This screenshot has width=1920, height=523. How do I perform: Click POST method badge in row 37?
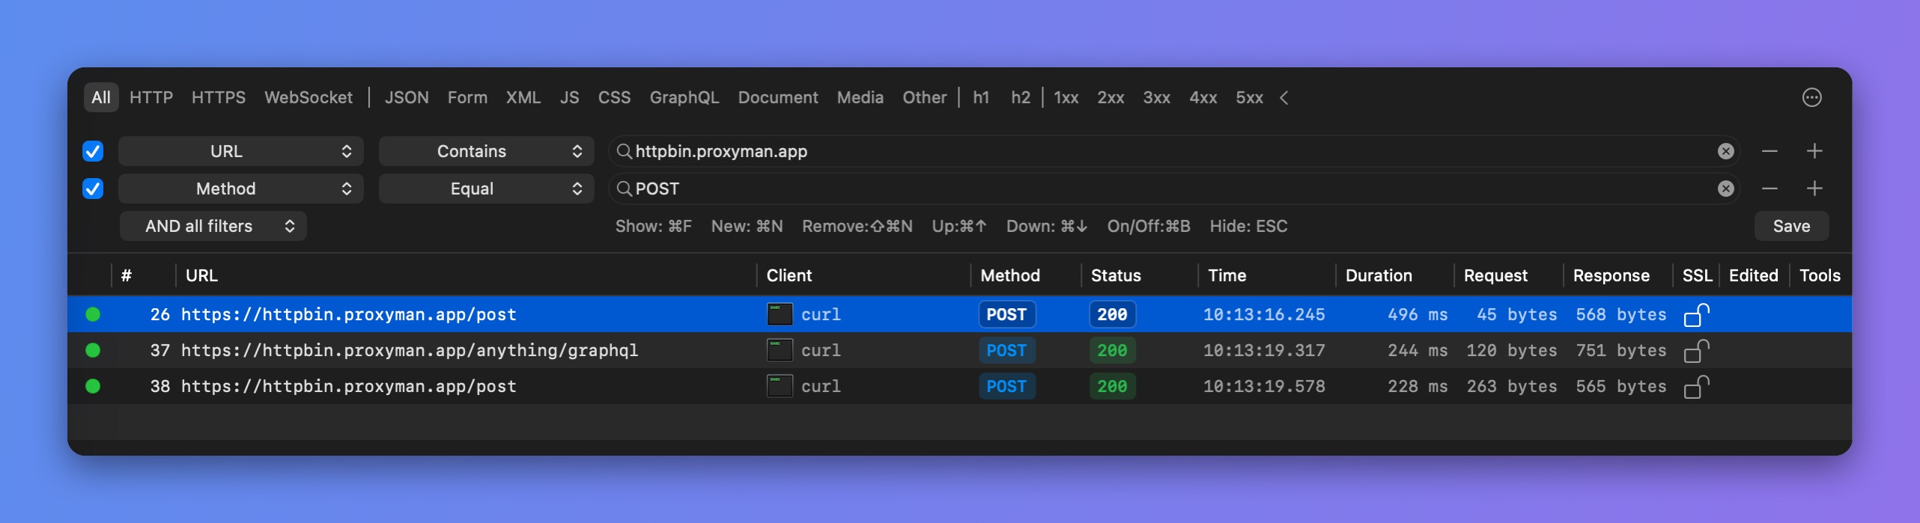point(1006,350)
